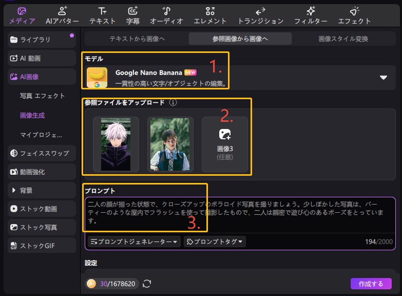Click the 作成する create button
This screenshot has height=296, width=402.
coord(371,284)
